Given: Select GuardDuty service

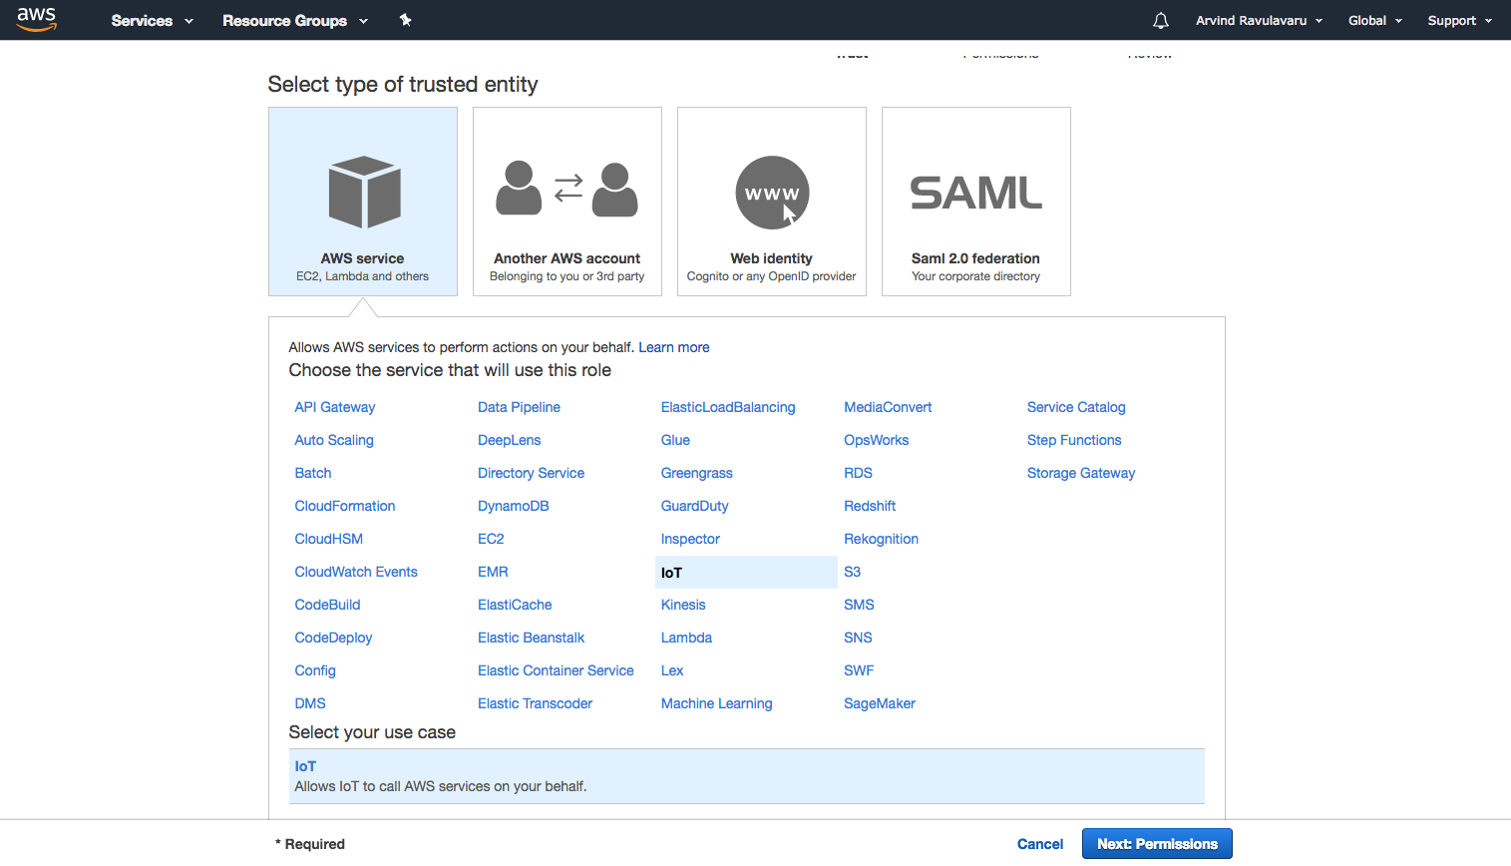Looking at the screenshot, I should (695, 506).
